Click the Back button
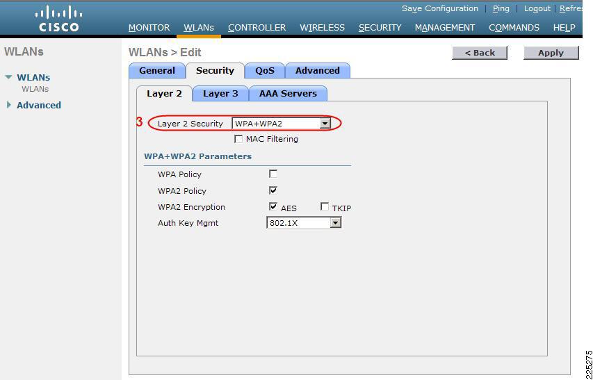This screenshot has height=380, width=593. point(480,53)
